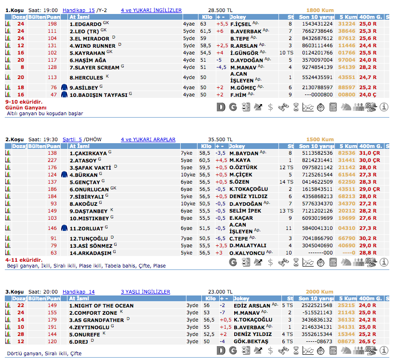Open the G icon below race 2
This screenshot has width=397, height=362.
(x=233, y=262)
